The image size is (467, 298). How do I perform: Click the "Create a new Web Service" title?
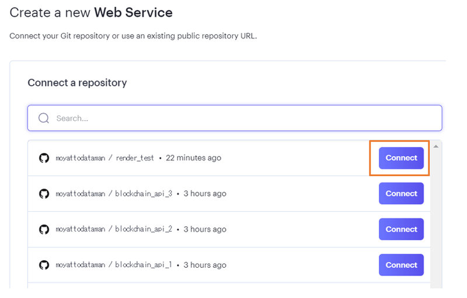pyautogui.click(x=91, y=12)
